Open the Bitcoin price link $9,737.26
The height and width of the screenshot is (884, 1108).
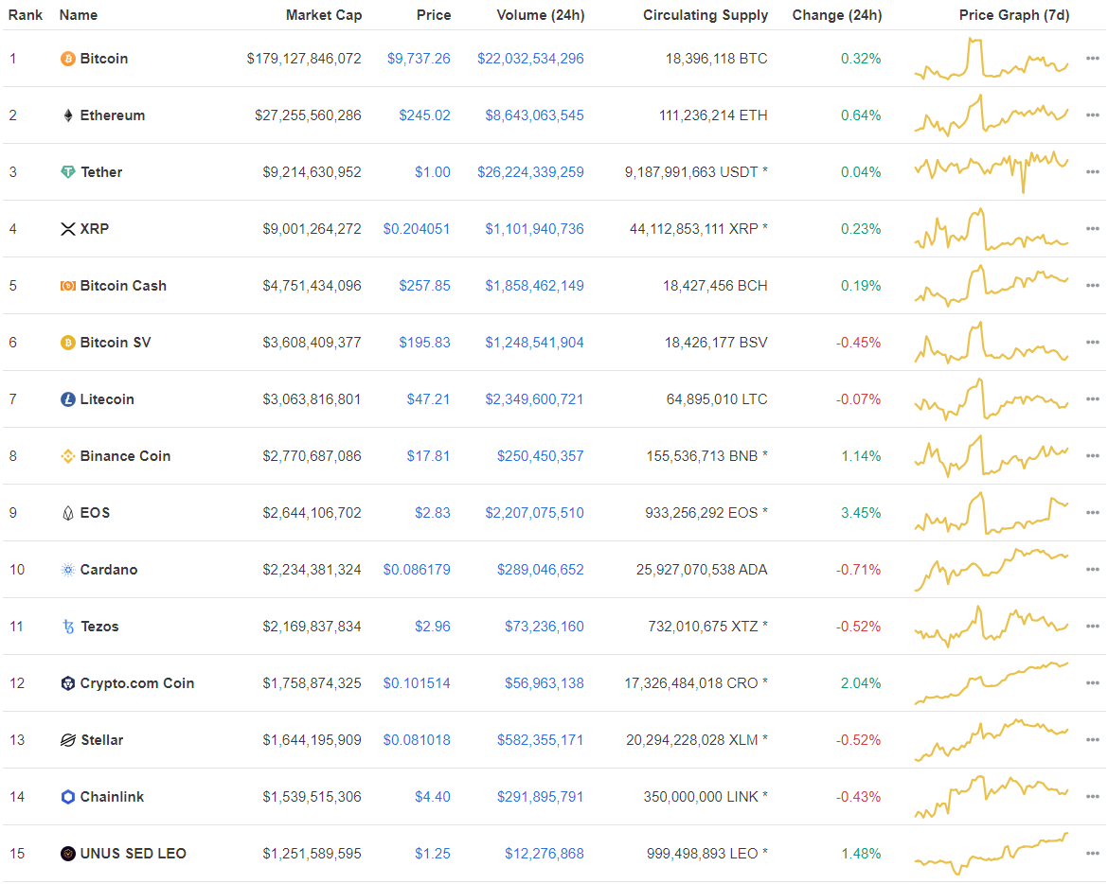tap(419, 59)
